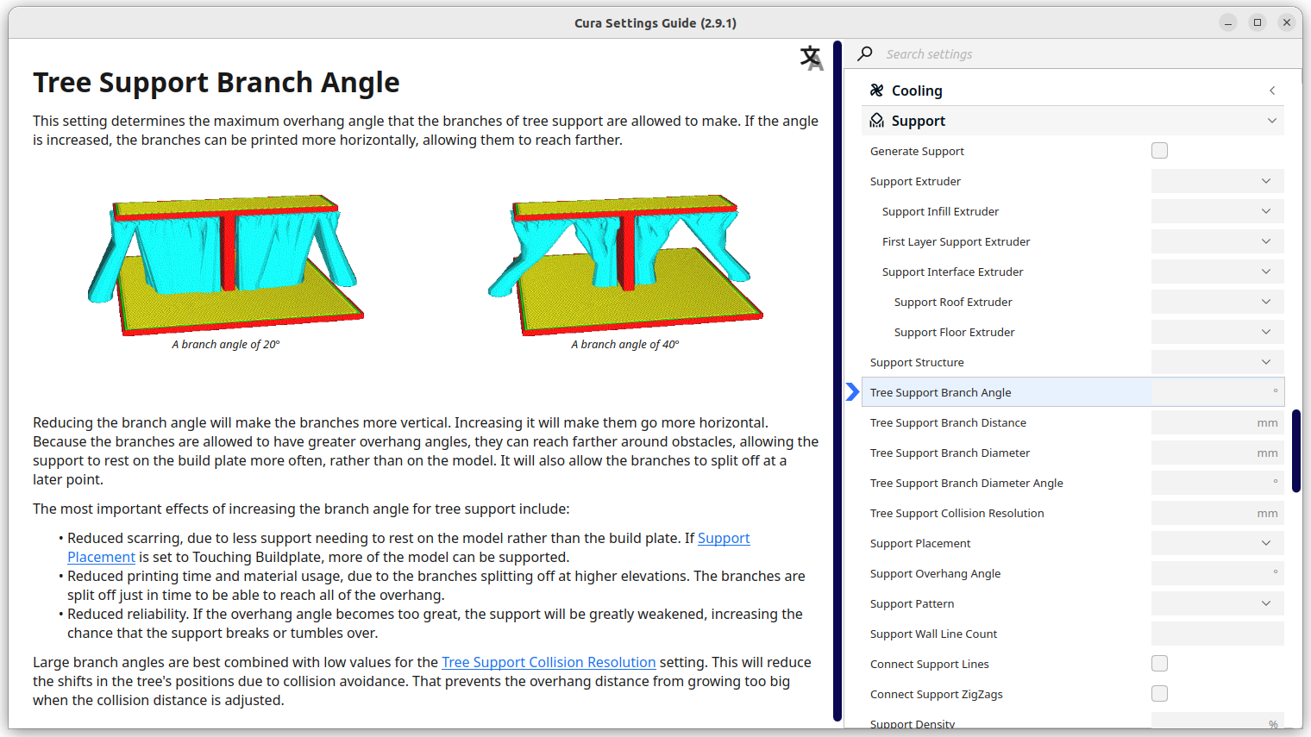Select the Tree Support Branch Diameter Angle label
The width and height of the screenshot is (1311, 737).
(966, 483)
